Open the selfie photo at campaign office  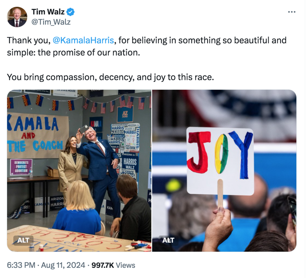coord(79,171)
